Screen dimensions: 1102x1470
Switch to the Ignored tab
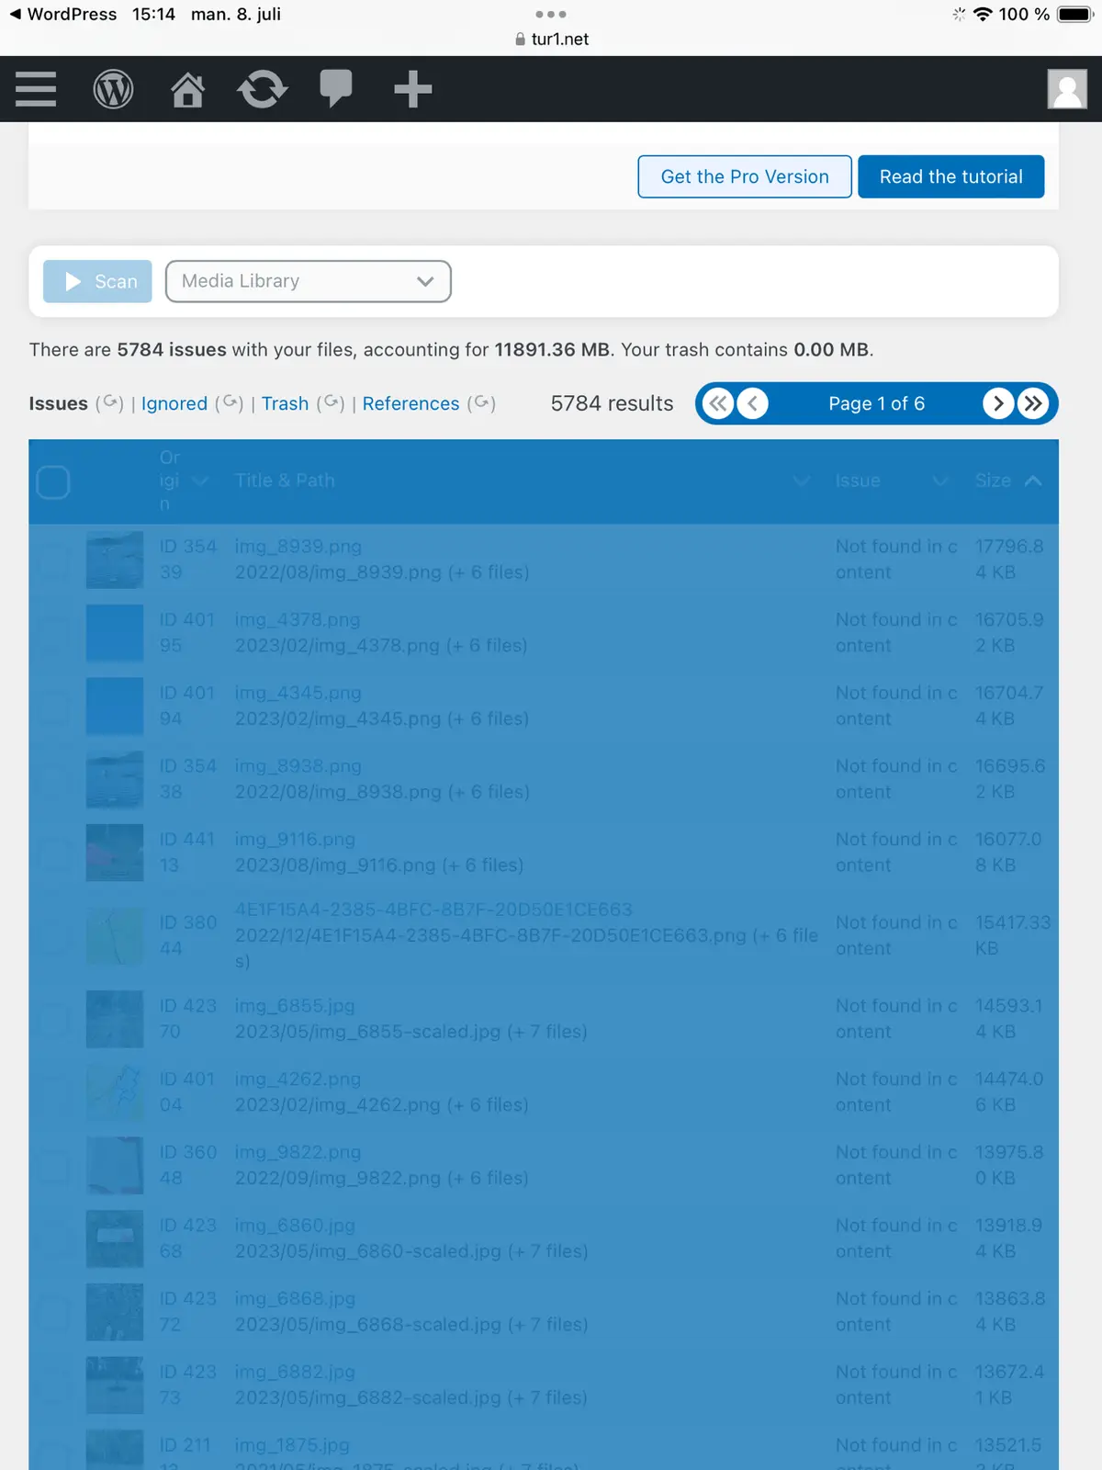pos(174,403)
